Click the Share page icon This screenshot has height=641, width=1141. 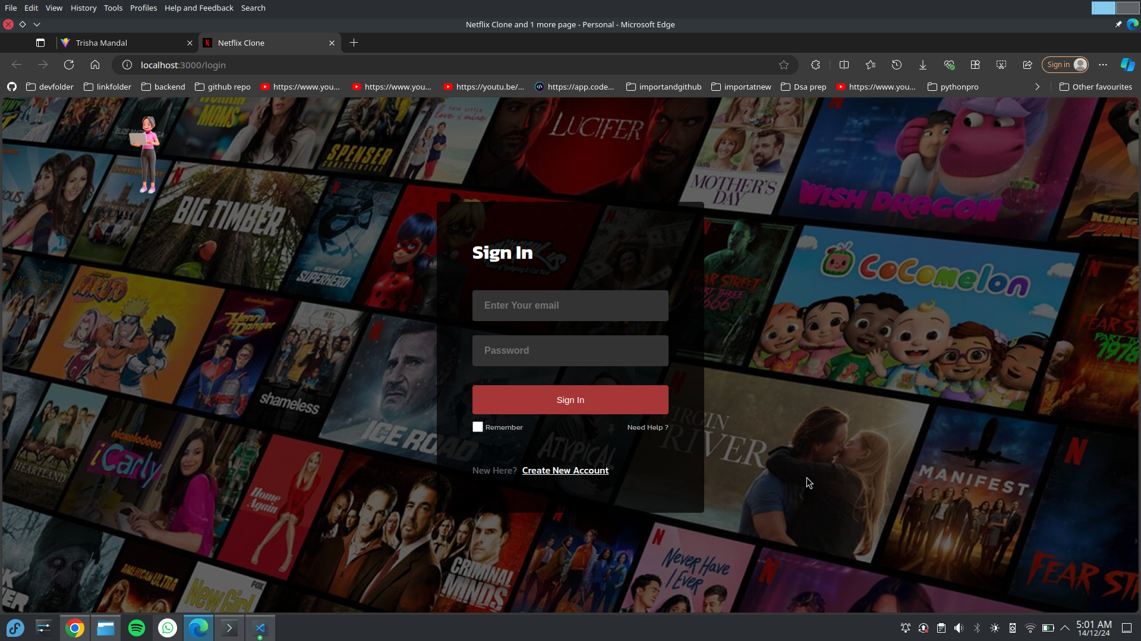[1027, 65]
